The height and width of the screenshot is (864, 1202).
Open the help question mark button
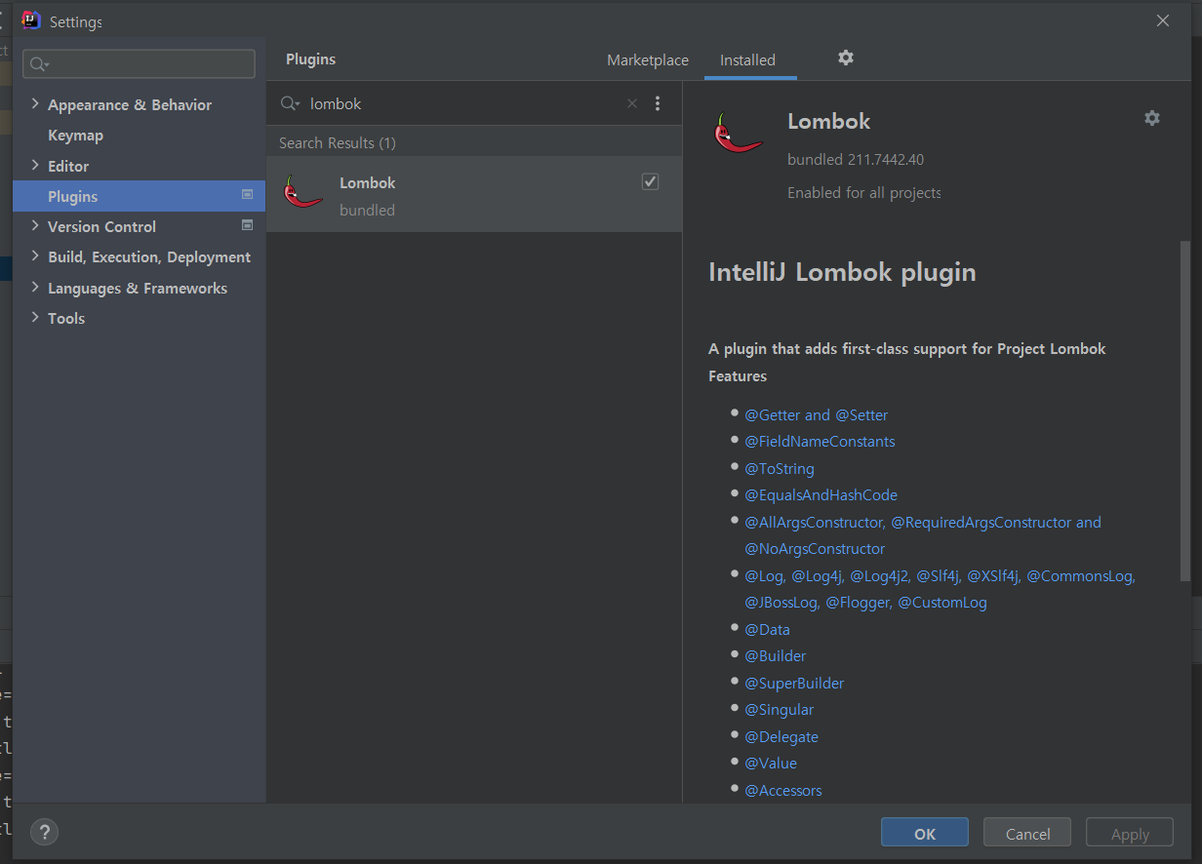pos(45,832)
